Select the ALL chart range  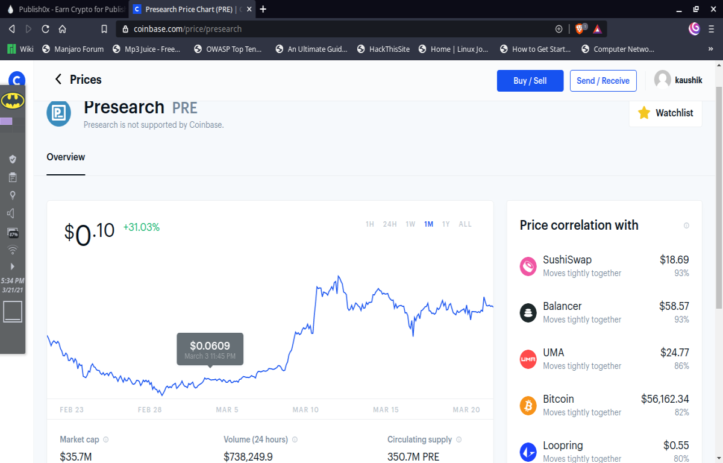click(x=465, y=224)
